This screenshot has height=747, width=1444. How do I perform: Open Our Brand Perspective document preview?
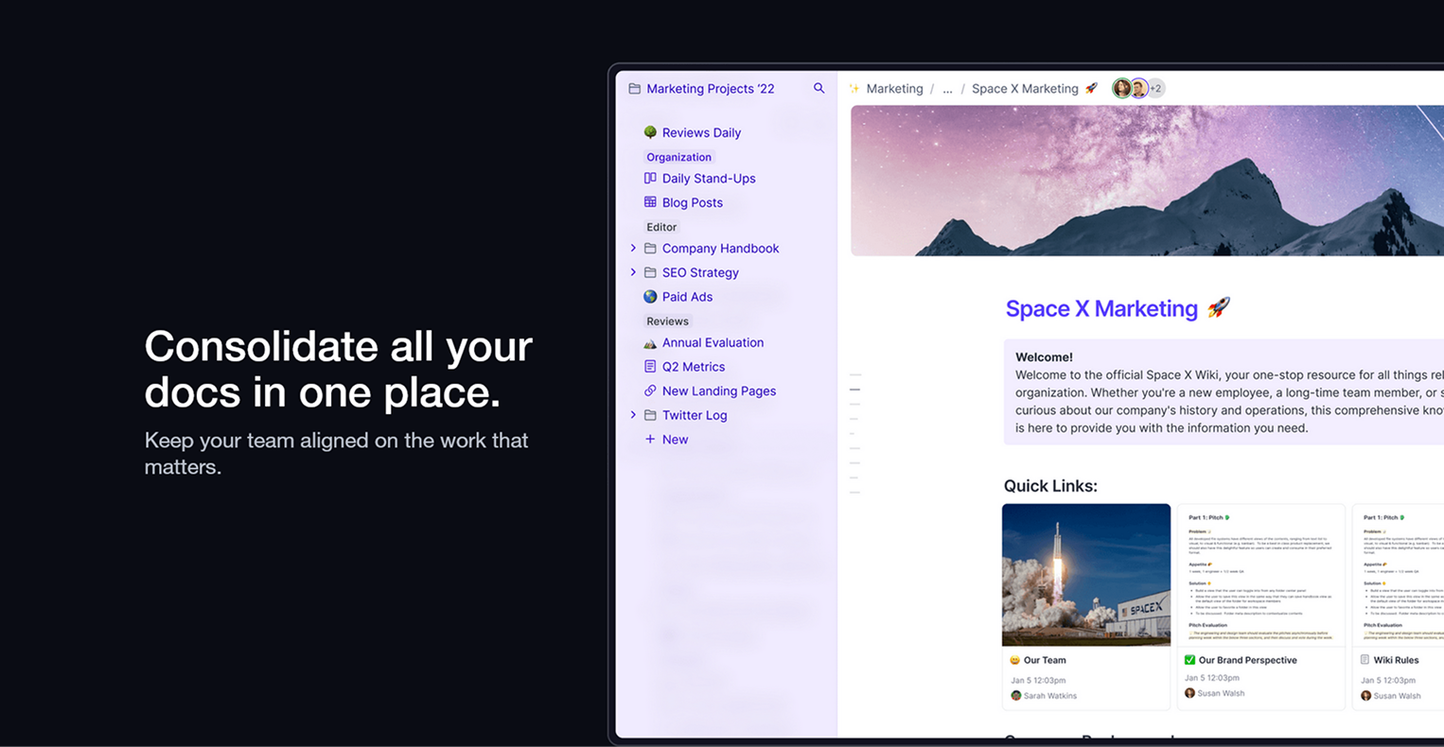point(1261,575)
